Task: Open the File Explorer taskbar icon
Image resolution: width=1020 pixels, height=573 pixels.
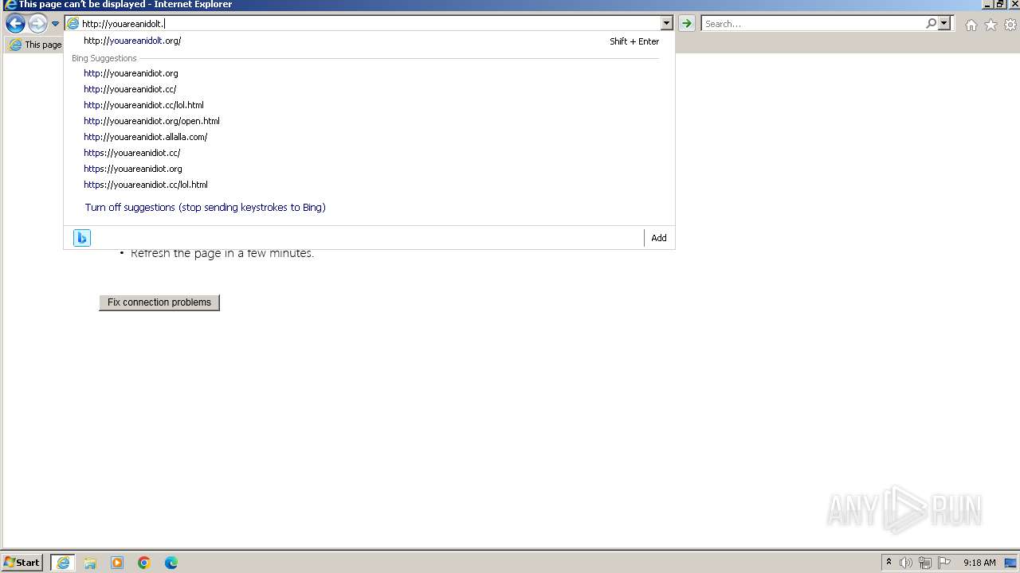Action: 90,563
